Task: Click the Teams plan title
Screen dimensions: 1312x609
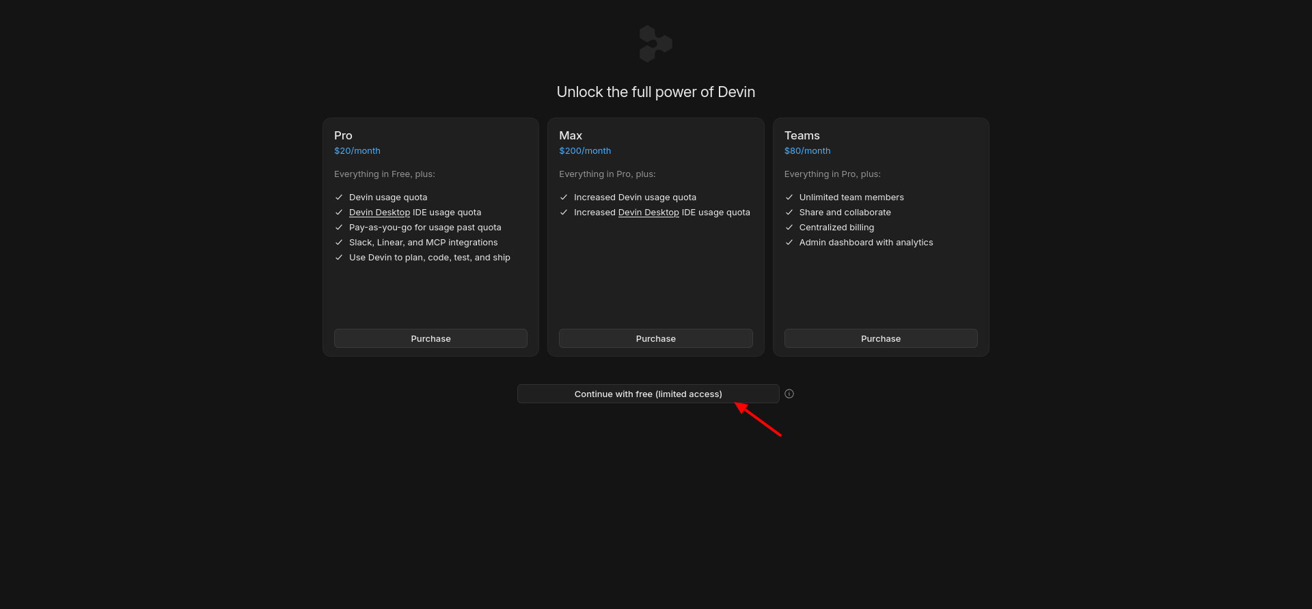Action: (802, 135)
